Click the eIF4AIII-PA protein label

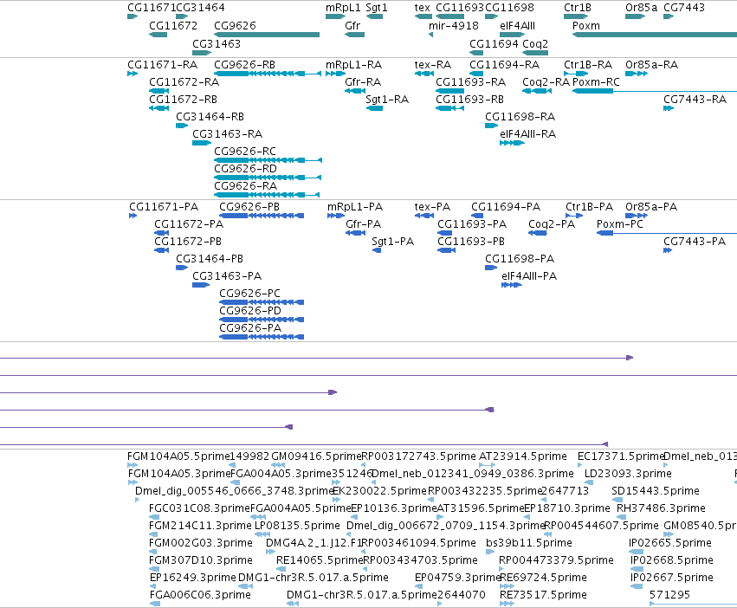(529, 276)
